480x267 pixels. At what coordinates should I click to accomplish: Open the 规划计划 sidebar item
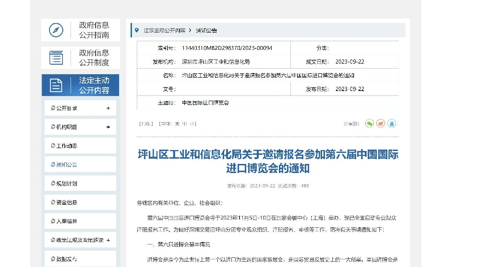click(x=80, y=184)
